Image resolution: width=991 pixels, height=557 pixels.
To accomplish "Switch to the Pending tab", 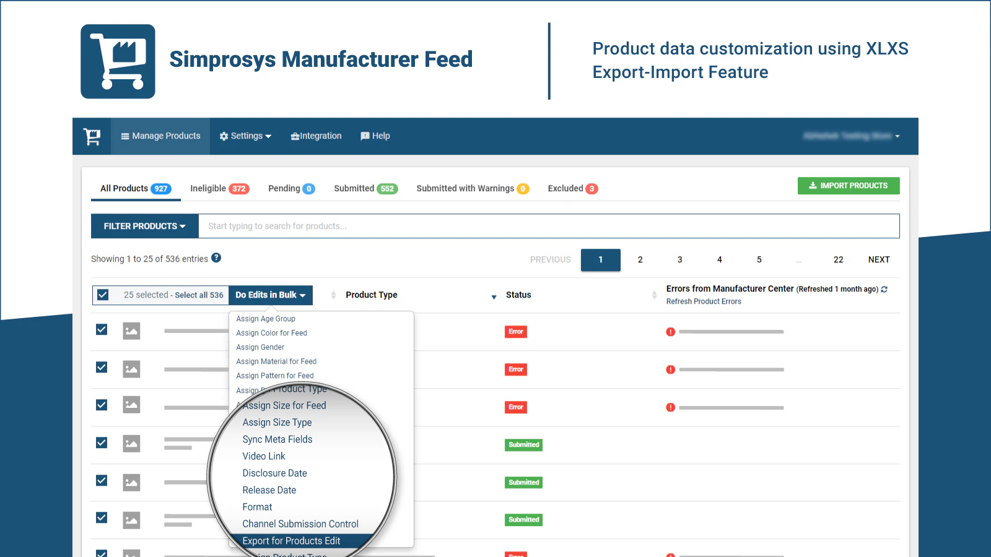I will point(292,189).
